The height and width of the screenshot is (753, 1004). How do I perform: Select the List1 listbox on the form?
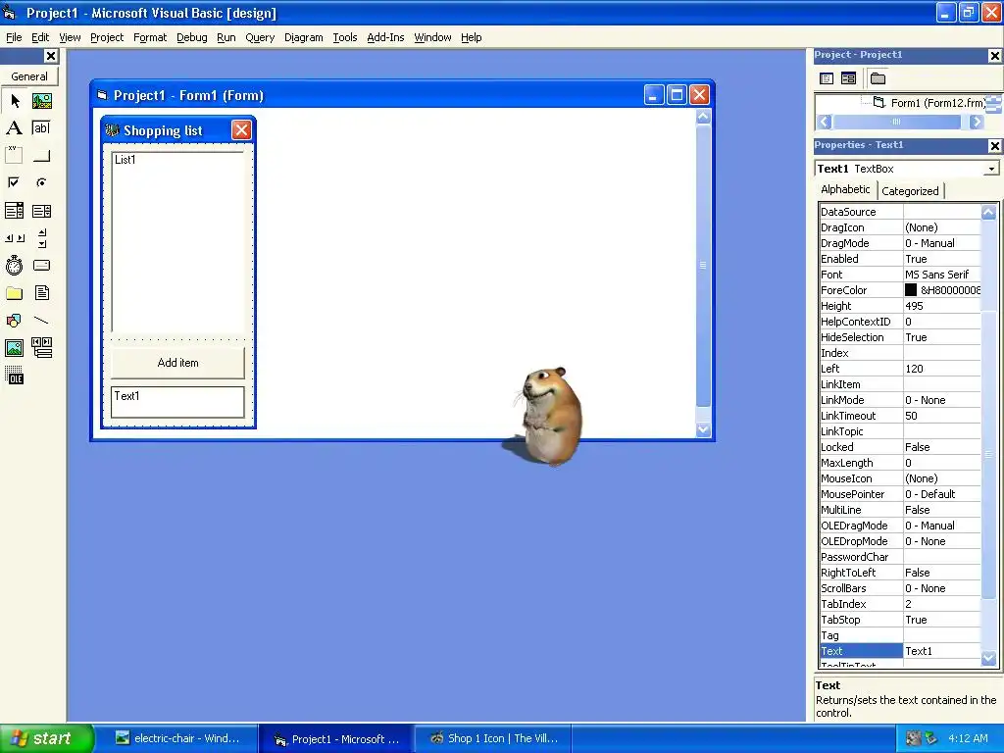tap(177, 241)
